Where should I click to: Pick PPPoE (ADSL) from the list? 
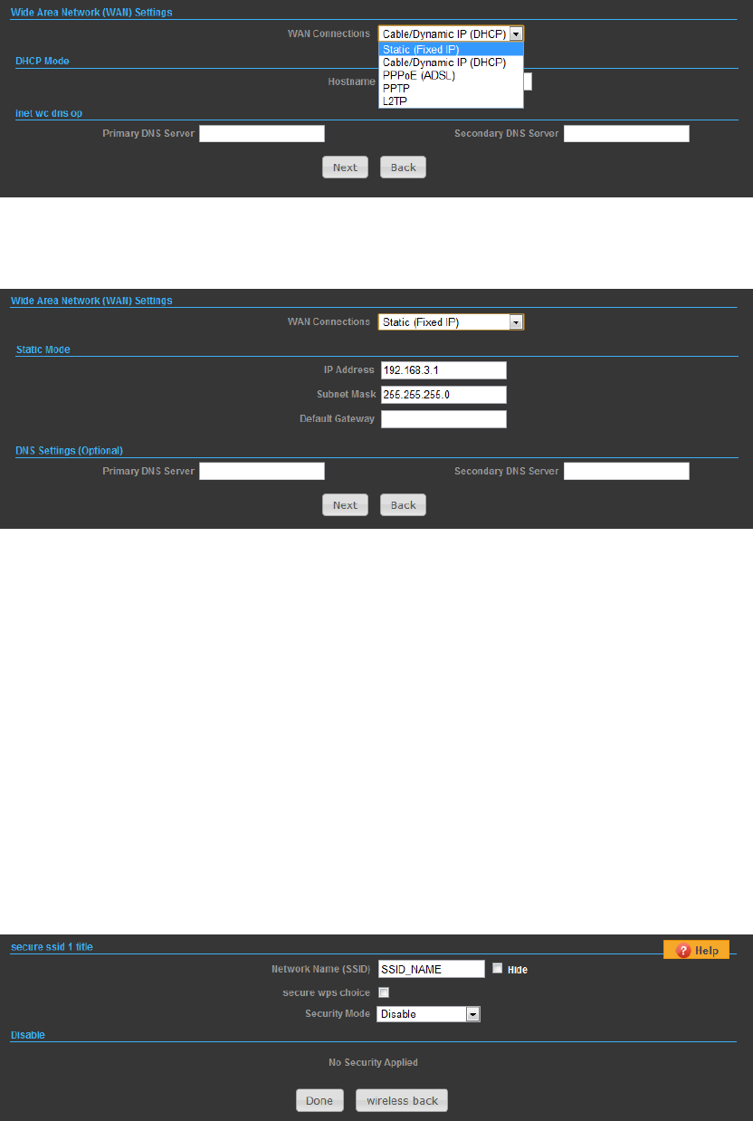tap(451, 75)
